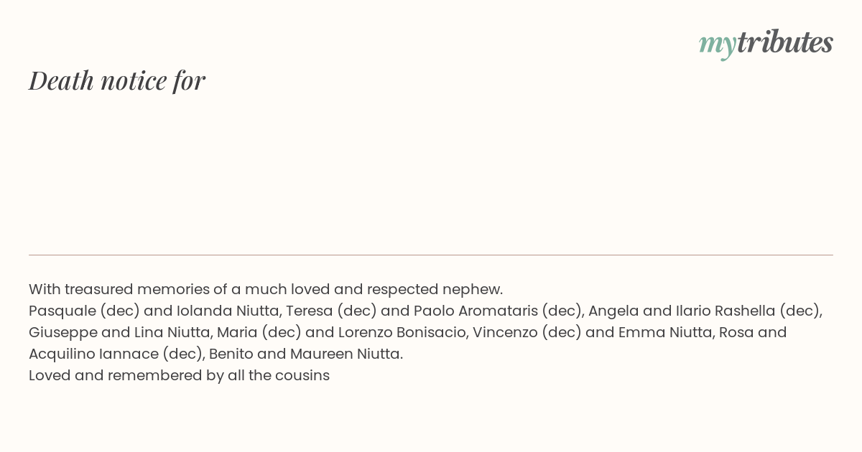Select the 'Death notice for' heading
This screenshot has width=862, height=452.
pos(117,80)
